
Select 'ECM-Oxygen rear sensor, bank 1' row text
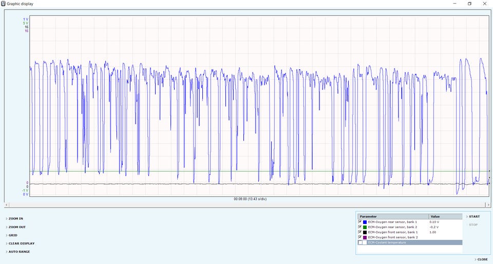392,222
